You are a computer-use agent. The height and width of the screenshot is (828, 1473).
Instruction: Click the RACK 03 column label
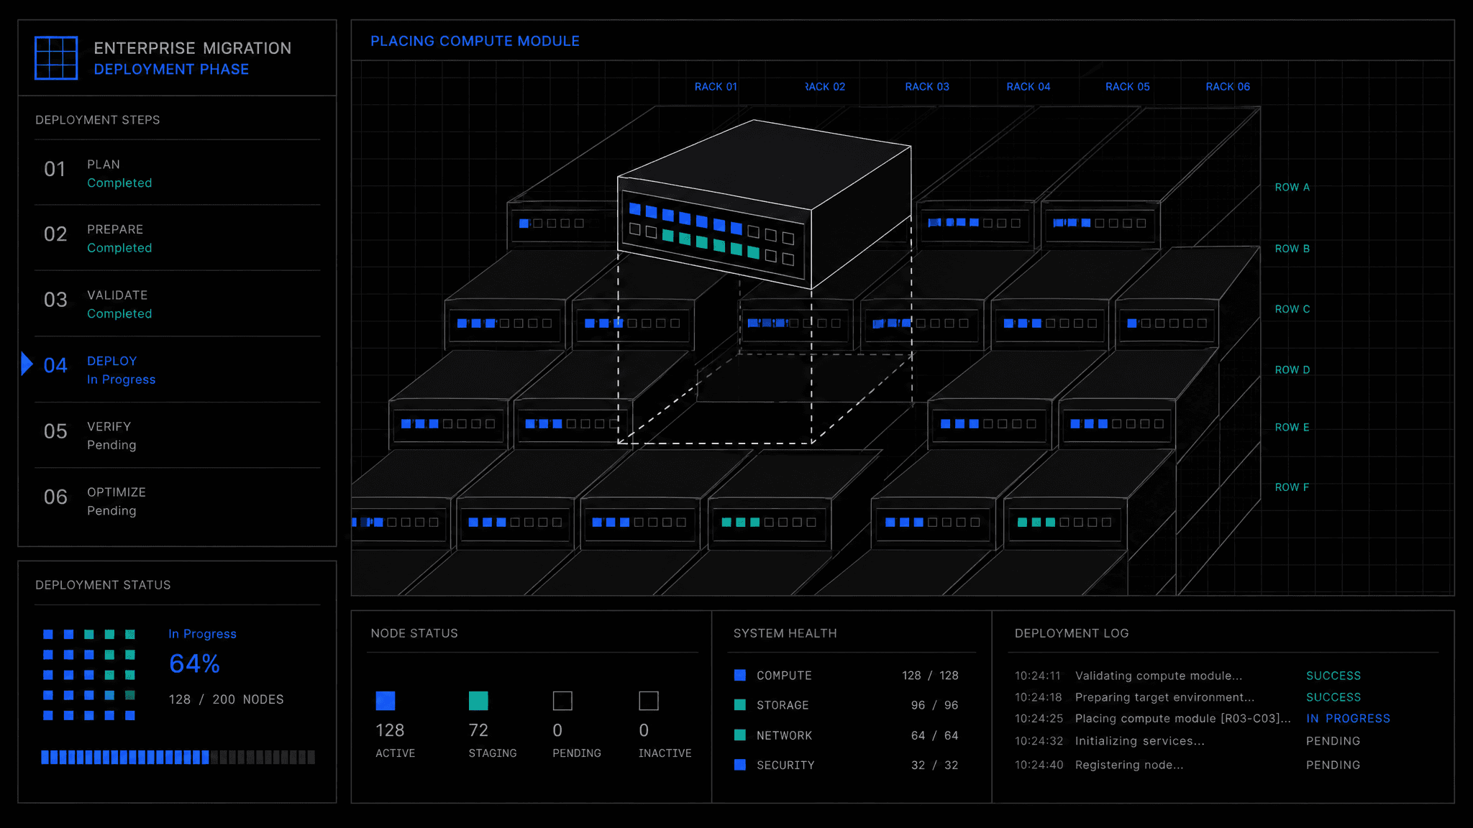coord(927,86)
